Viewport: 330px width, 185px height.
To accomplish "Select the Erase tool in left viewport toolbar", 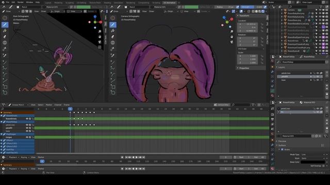I will pos(5,36).
